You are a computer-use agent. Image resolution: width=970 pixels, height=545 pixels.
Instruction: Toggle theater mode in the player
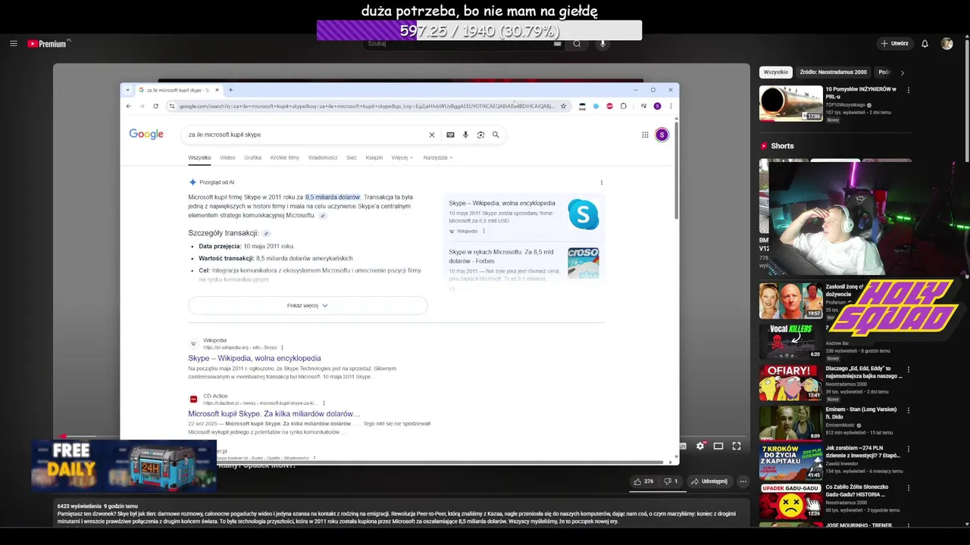coord(718,446)
